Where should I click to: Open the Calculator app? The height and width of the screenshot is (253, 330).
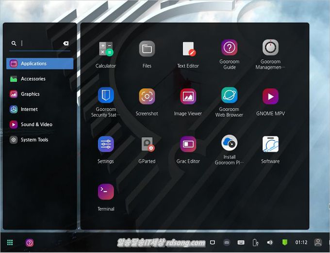106,49
